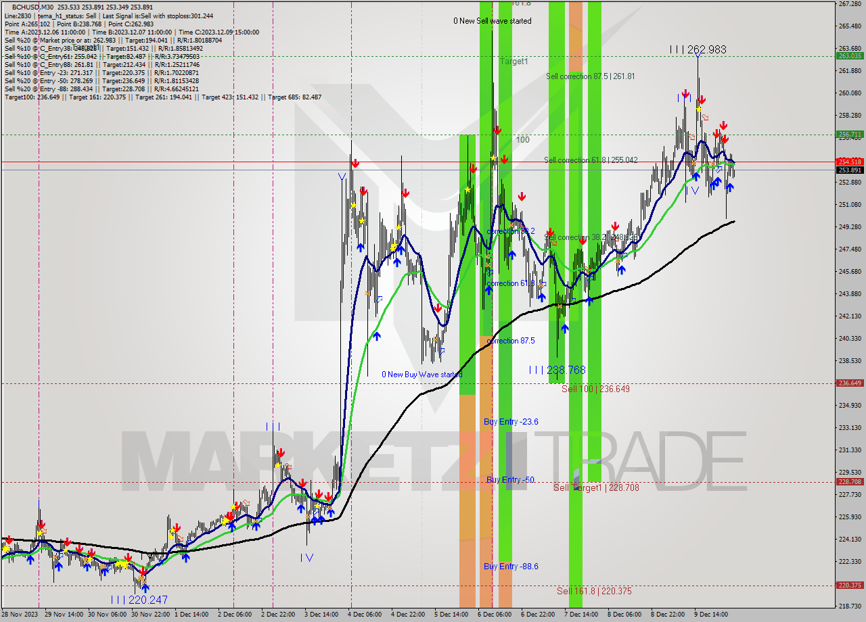Image resolution: width=866 pixels, height=622 pixels.
Task: Select the '30 Nov 22:00' time label
Action: [151, 615]
